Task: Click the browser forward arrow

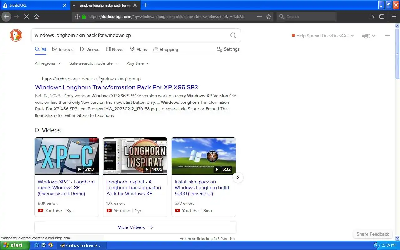Action: pyautogui.click(x=17, y=17)
